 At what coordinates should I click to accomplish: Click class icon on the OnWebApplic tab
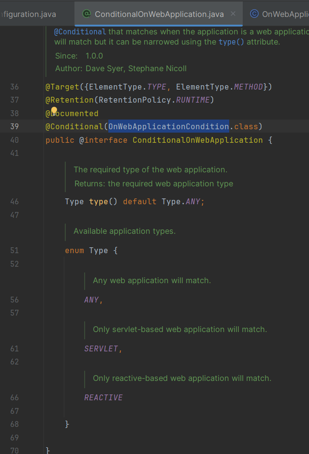[254, 14]
